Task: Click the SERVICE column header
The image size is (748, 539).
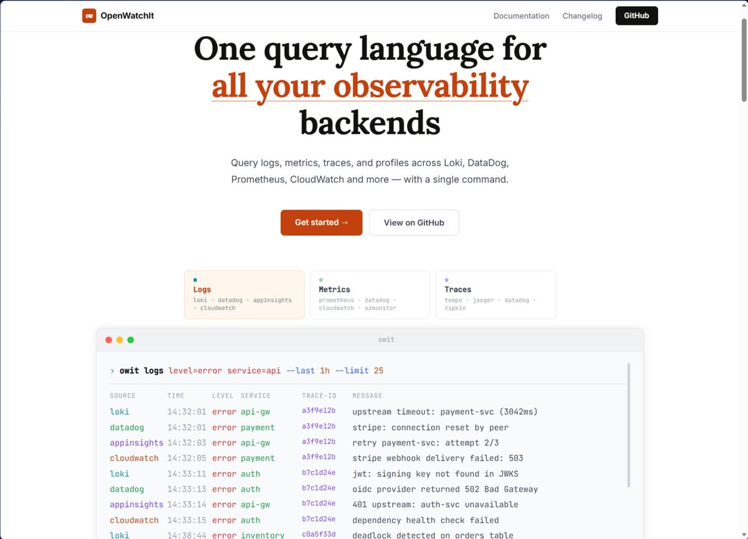Action: click(x=256, y=396)
